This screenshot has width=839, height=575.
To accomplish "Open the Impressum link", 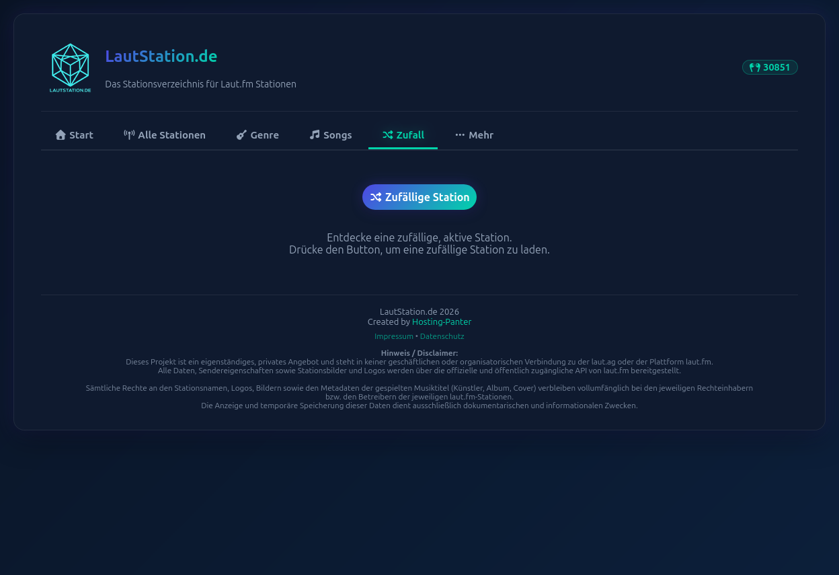I will coord(394,336).
